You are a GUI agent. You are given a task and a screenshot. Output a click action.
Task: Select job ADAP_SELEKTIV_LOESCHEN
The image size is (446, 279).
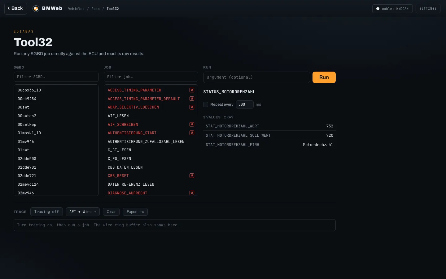tap(151, 107)
